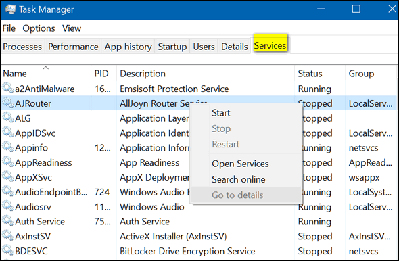Click the sort arrow above Name
Image resolution: width=399 pixels, height=261 pixels.
point(45,68)
